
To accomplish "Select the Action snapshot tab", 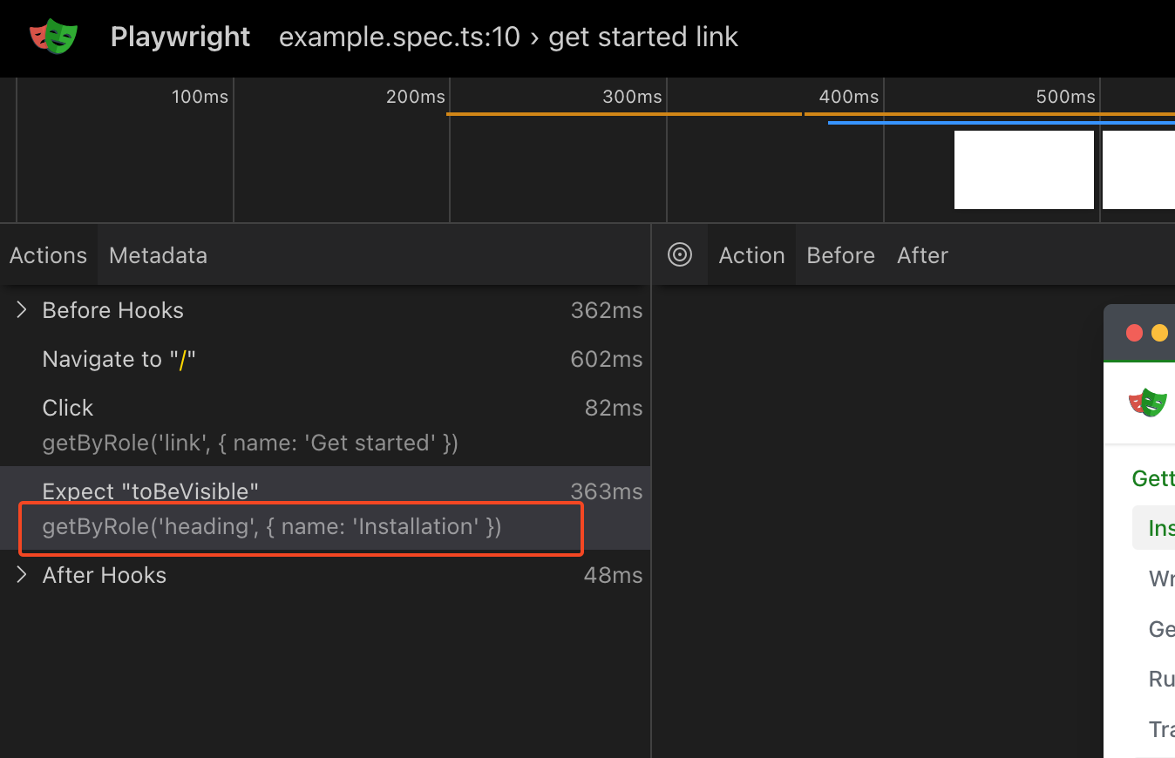I will (x=751, y=255).
